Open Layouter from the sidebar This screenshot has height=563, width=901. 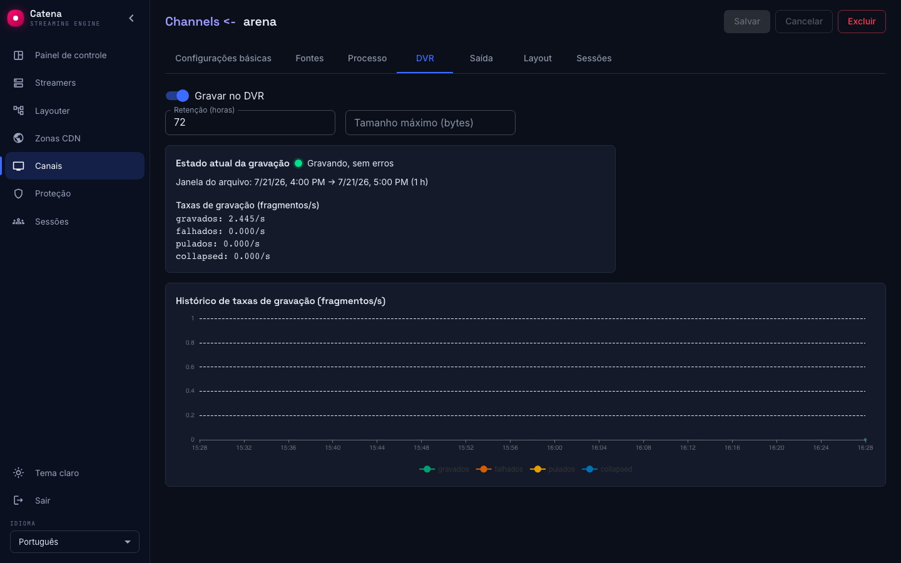[x=74, y=111]
